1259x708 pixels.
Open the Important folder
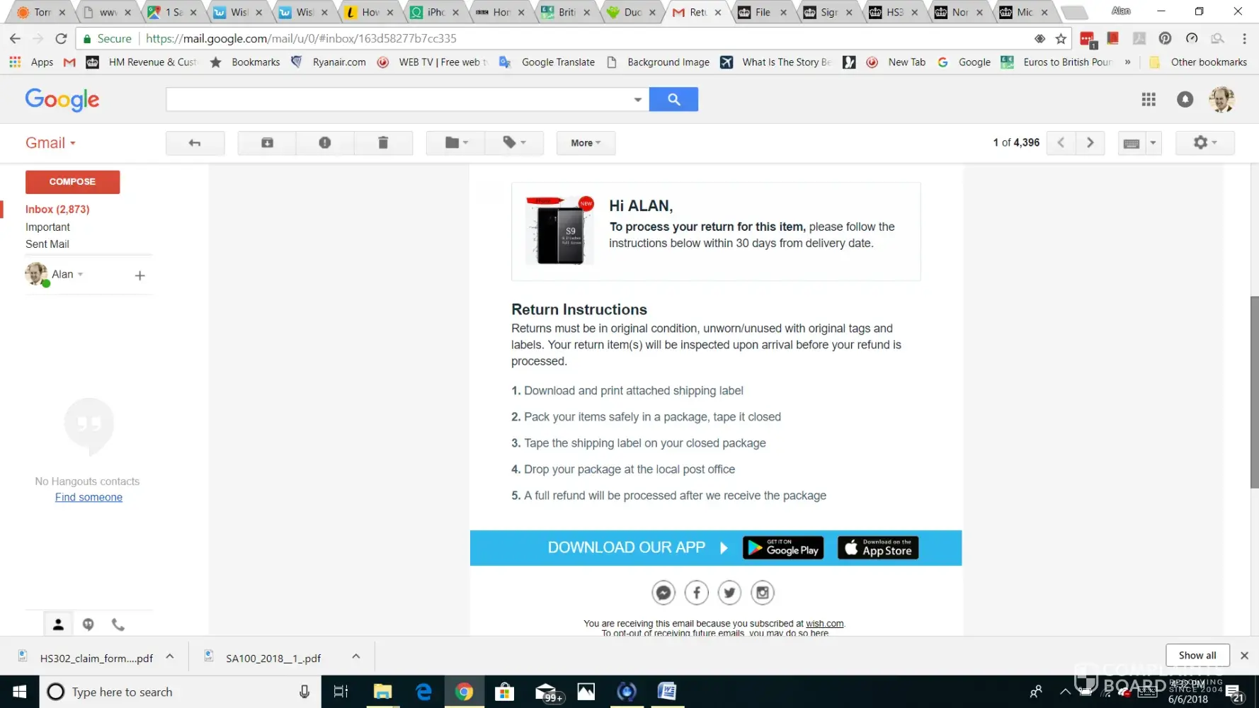pos(47,227)
